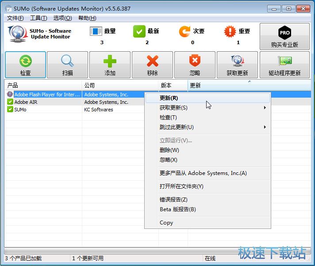Click the 在线 status indicator

point(210,258)
